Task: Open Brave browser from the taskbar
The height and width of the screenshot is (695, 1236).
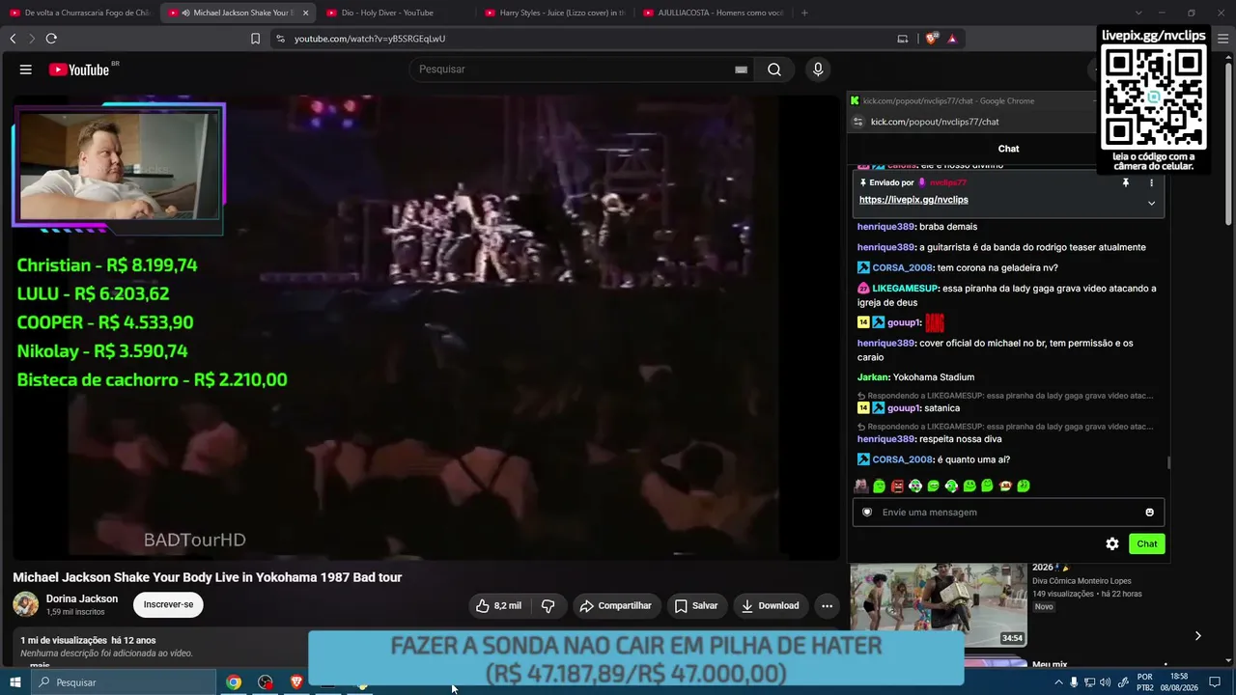Action: click(x=296, y=682)
